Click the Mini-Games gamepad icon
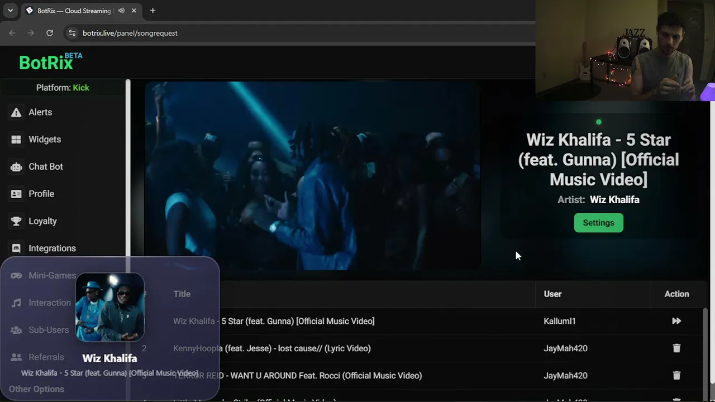This screenshot has width=715, height=402. 16,275
